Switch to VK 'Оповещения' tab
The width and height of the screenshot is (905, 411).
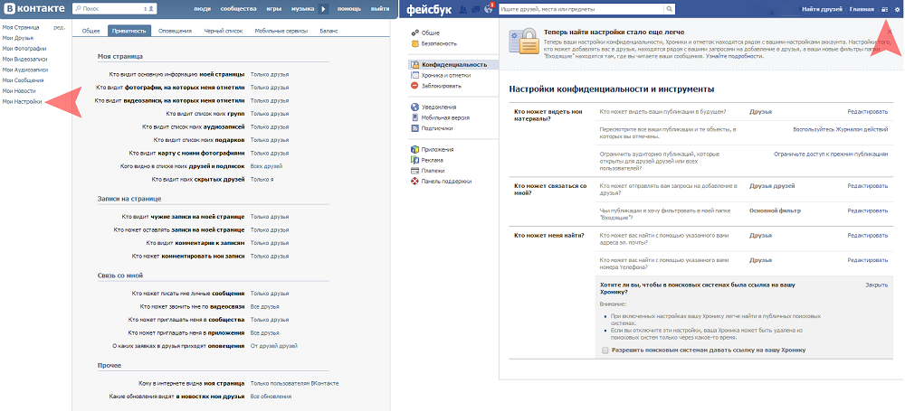175,30
